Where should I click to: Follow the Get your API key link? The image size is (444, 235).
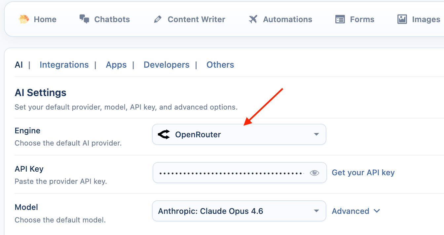click(363, 173)
